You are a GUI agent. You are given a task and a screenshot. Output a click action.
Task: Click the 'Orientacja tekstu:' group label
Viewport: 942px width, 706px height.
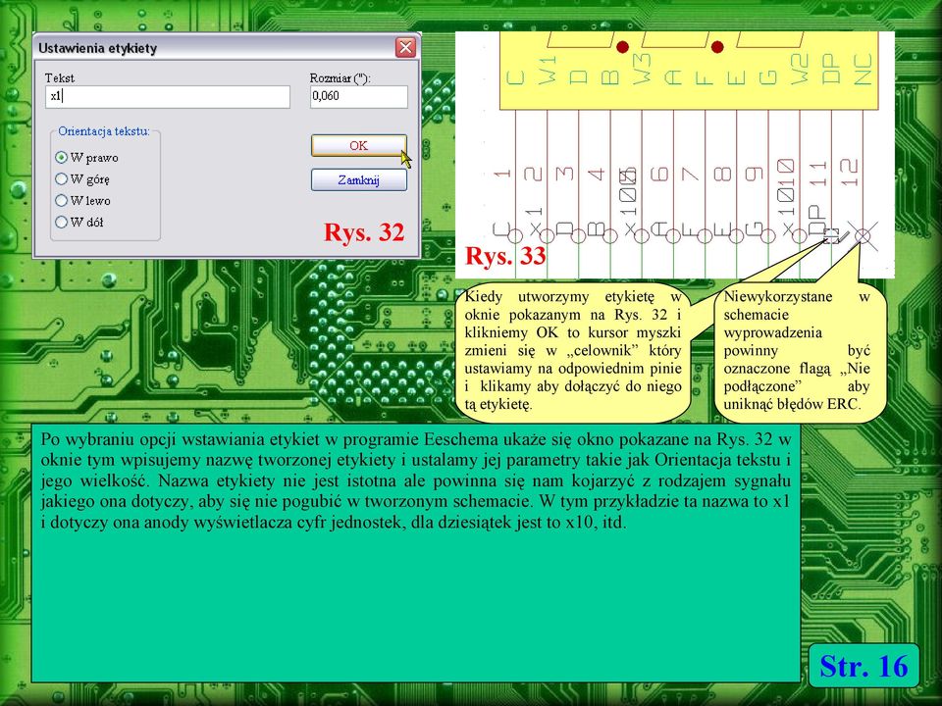pos(104,131)
